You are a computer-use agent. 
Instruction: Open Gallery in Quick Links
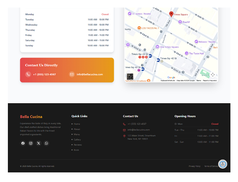[x=77, y=140]
